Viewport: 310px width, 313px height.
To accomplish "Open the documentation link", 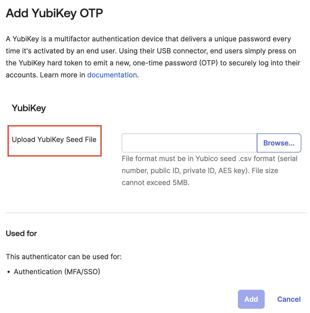I will [112, 75].
